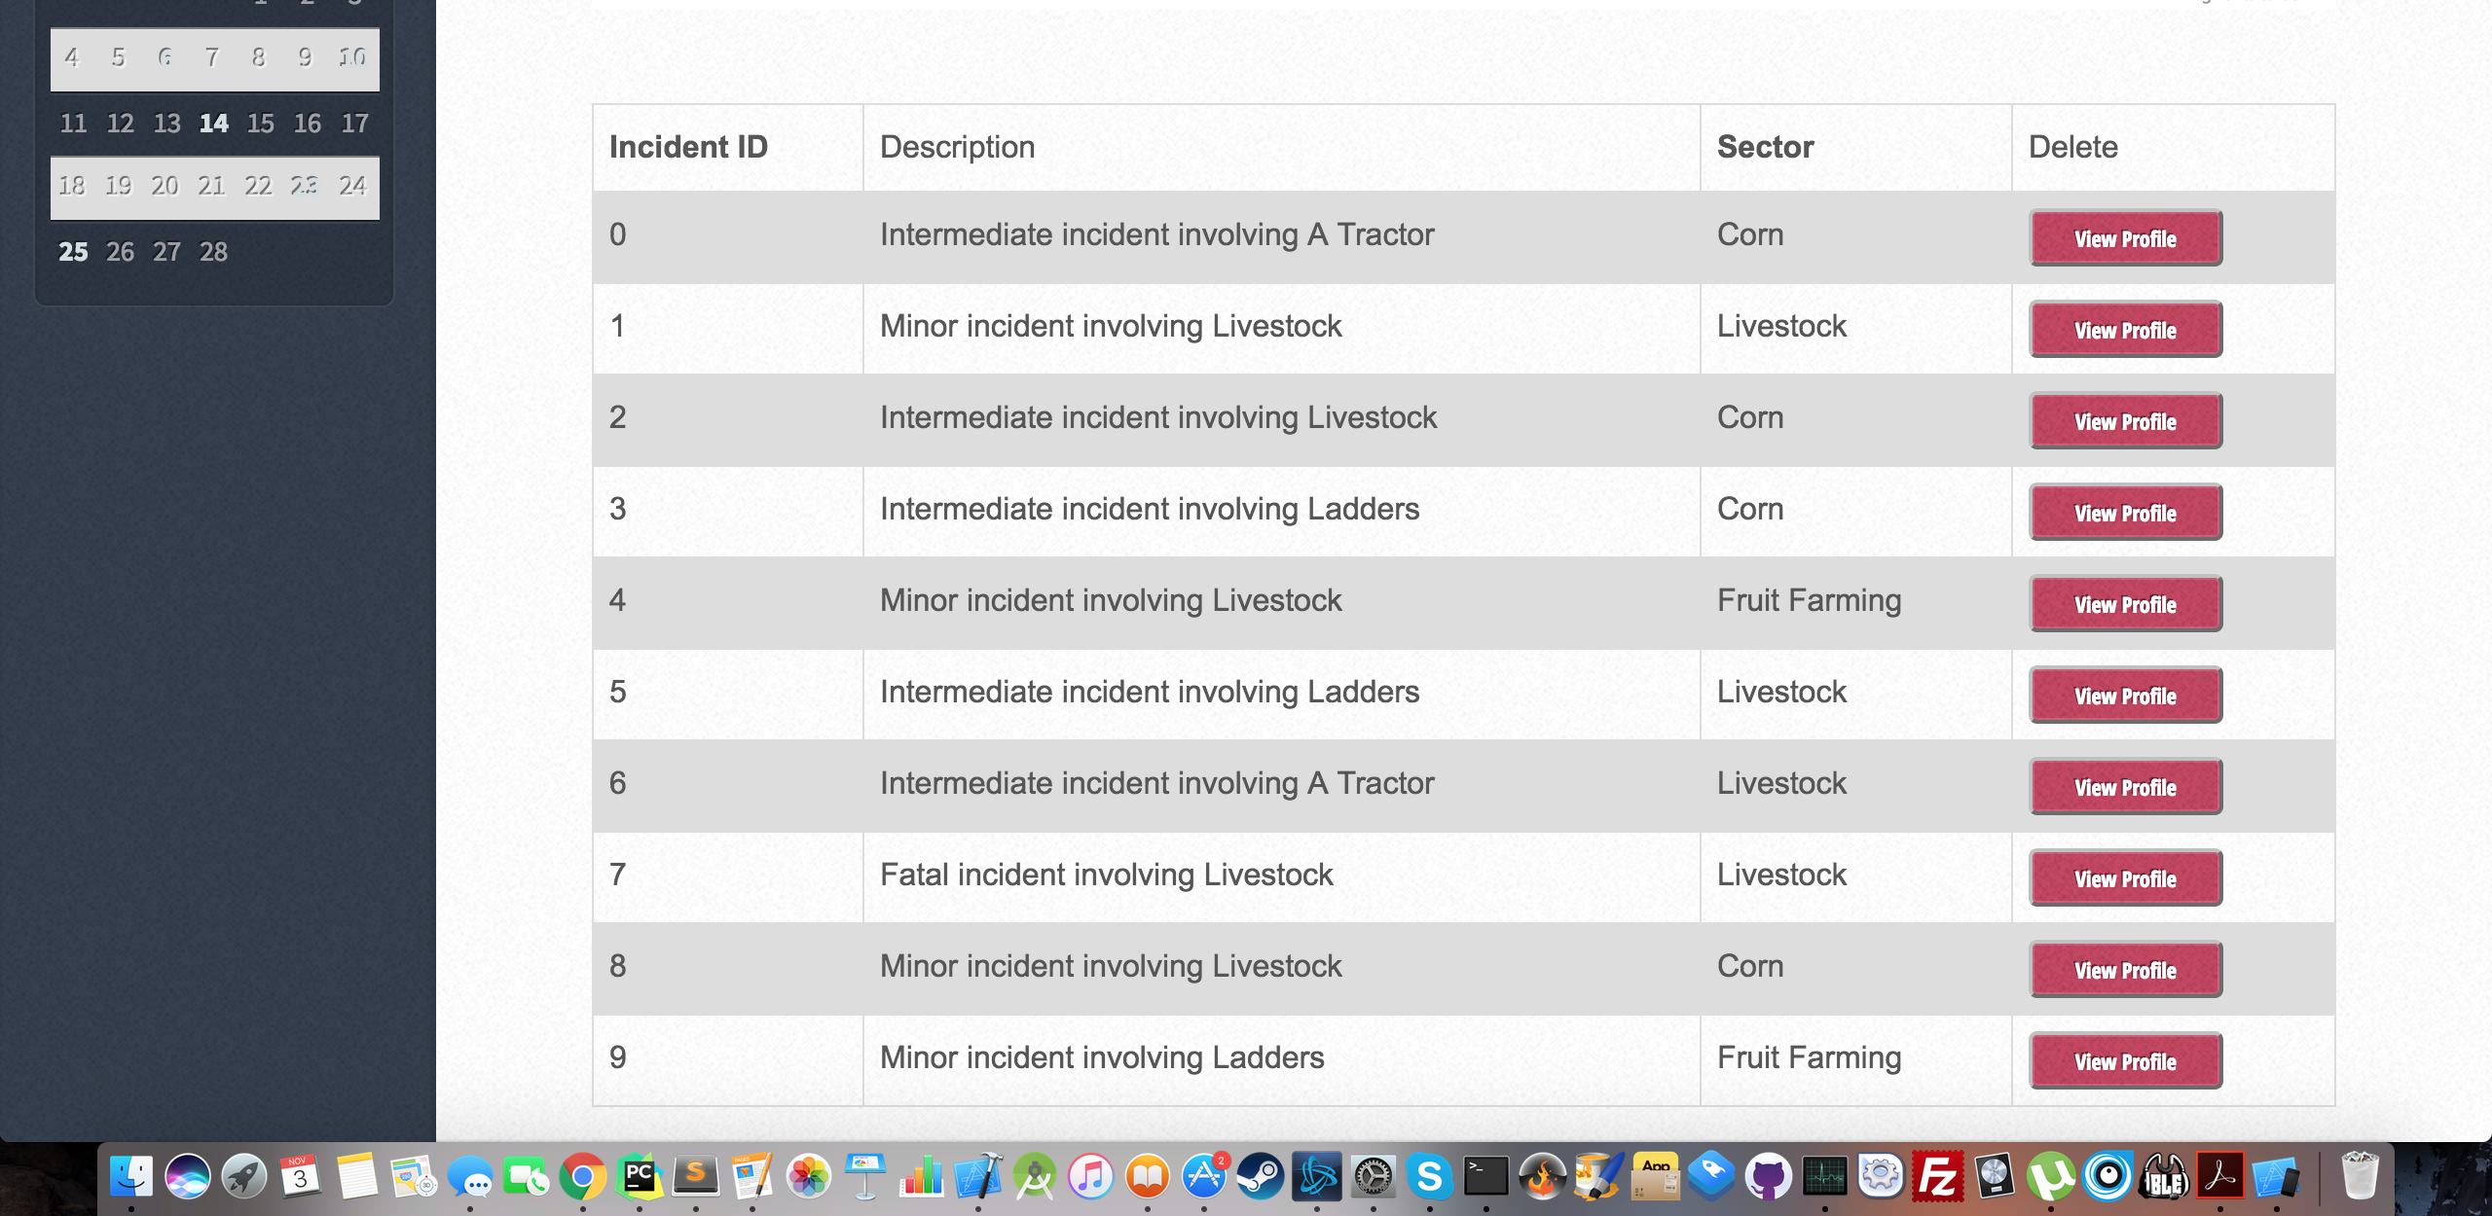Viewport: 2492px width, 1216px height.
Task: Select day 25 in the calendar
Action: (x=73, y=252)
